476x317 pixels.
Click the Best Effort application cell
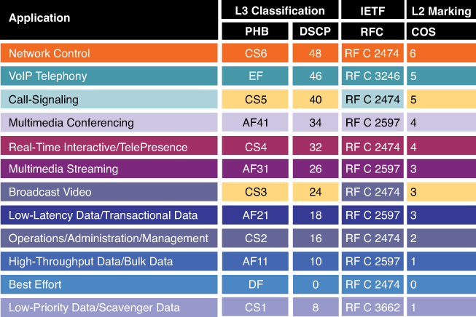[36, 284]
